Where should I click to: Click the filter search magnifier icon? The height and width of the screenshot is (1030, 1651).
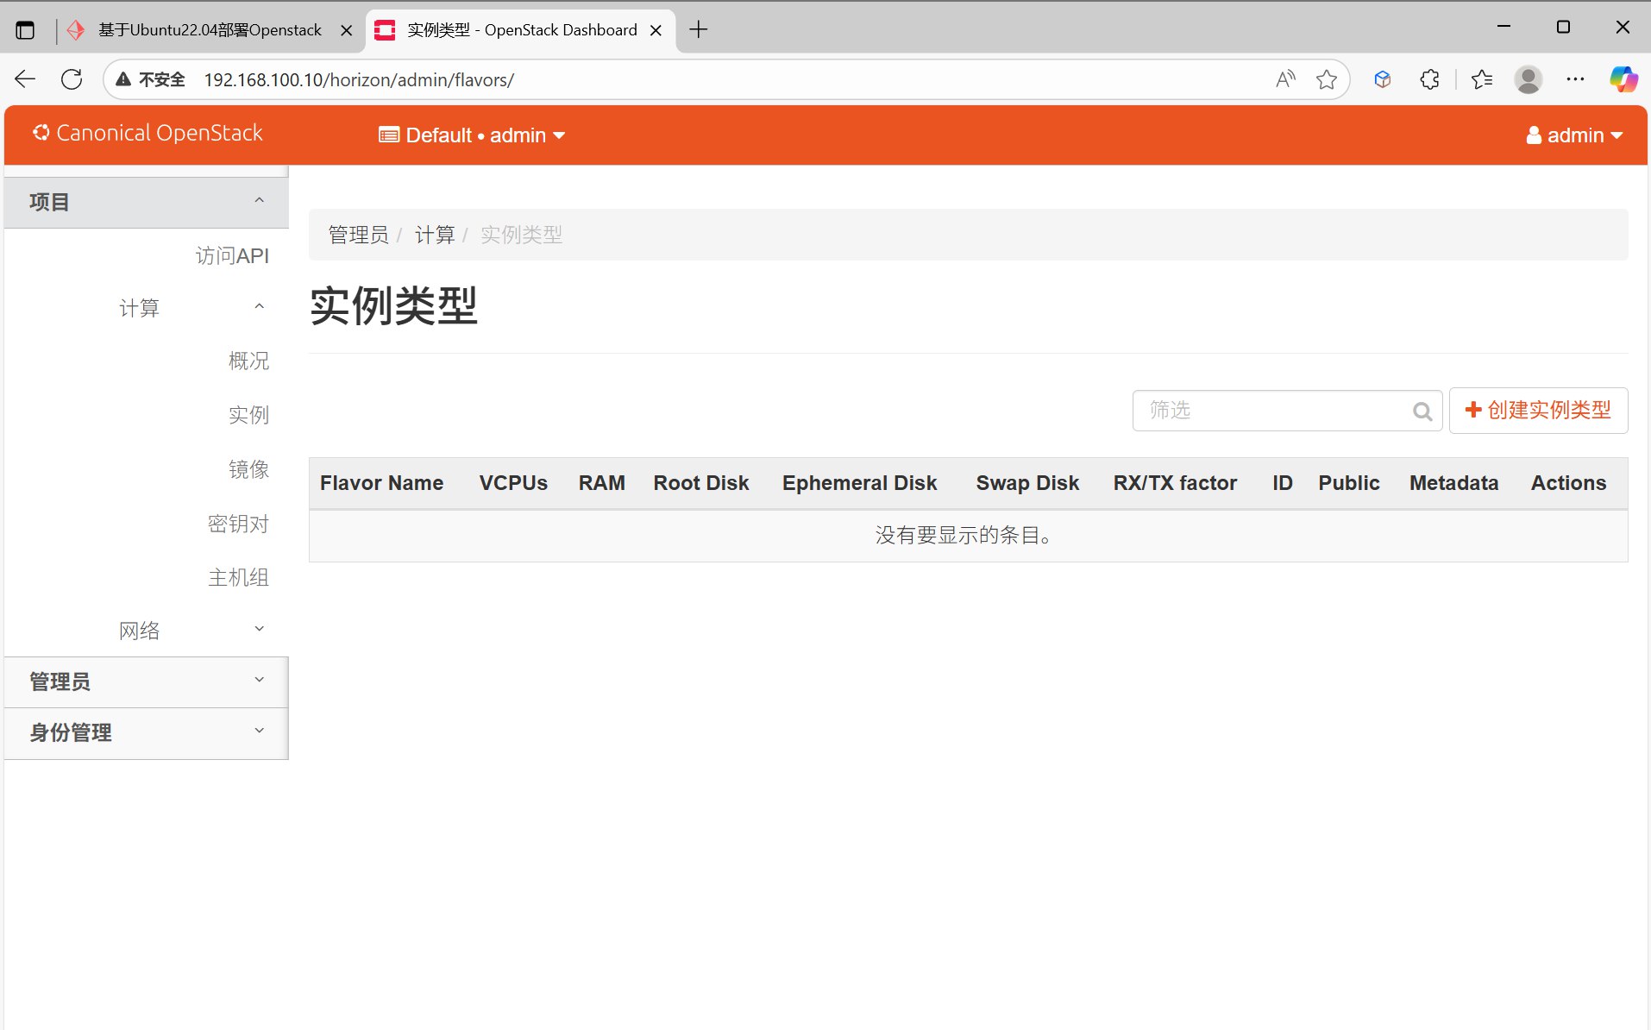click(1422, 411)
